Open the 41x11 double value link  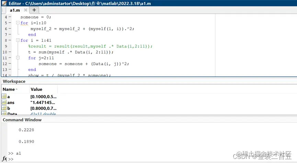(43, 114)
